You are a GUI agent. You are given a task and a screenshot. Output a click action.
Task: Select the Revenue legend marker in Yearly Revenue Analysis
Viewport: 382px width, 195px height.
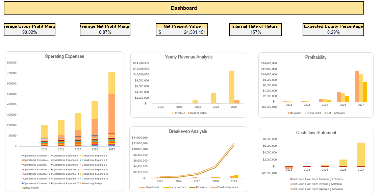pos(173,113)
